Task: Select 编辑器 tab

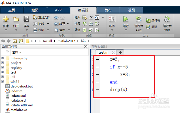Action: coord(83,10)
